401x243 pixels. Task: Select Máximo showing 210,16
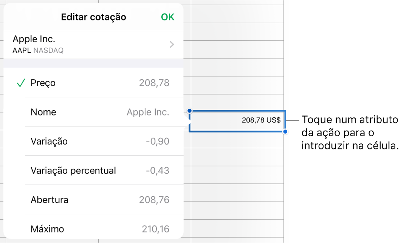coord(47,229)
